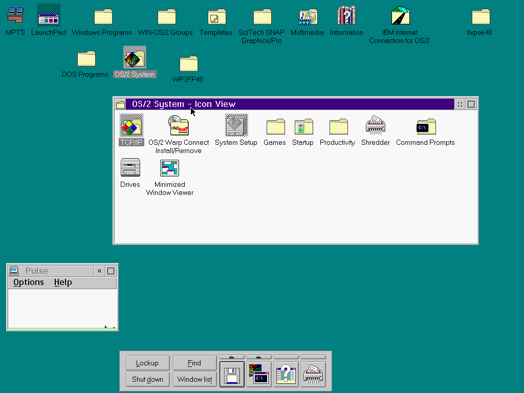Expand the drawer above the floppy drive icon
Screen dimensions: 524x393
[232, 357]
